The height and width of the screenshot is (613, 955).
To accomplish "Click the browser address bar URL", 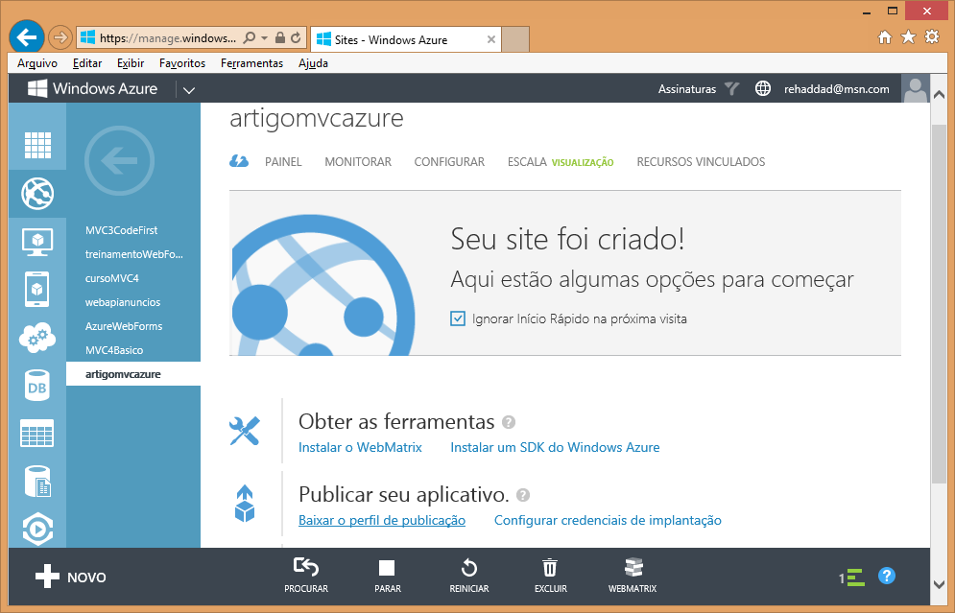I will click(168, 37).
